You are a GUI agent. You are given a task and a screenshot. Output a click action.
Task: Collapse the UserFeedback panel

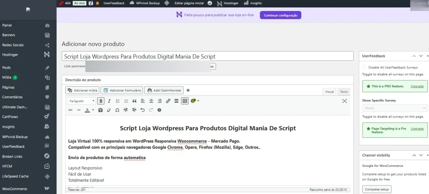tap(428, 56)
